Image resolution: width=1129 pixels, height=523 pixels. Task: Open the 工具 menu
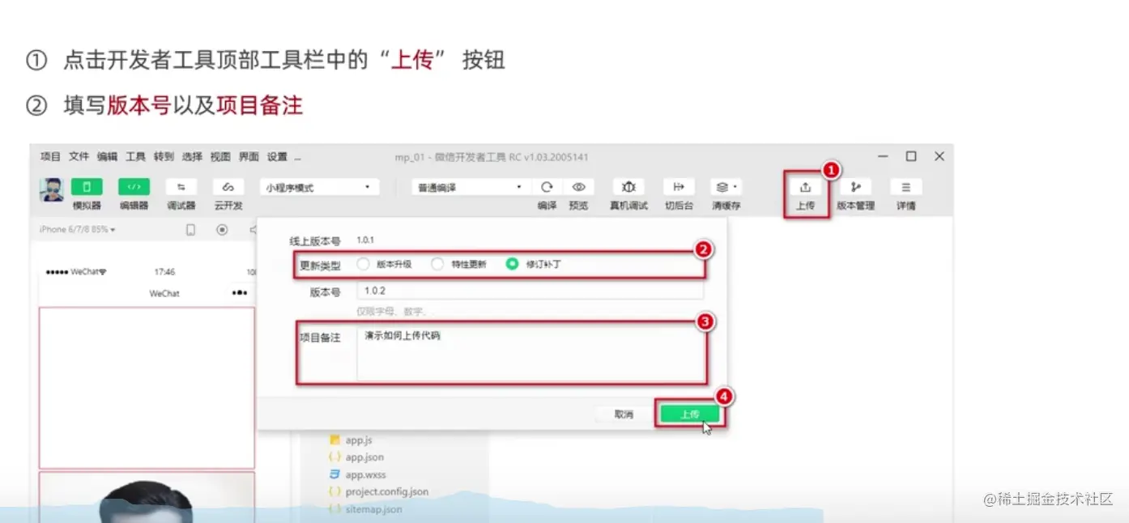click(x=135, y=156)
